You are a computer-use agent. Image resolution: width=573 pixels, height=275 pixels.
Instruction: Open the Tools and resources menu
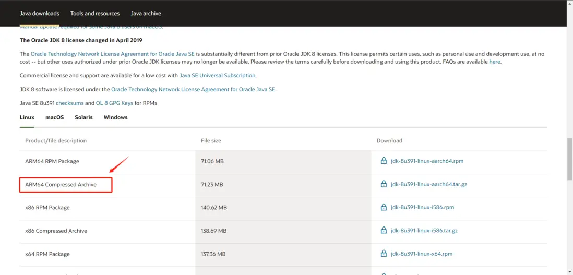[x=95, y=13]
